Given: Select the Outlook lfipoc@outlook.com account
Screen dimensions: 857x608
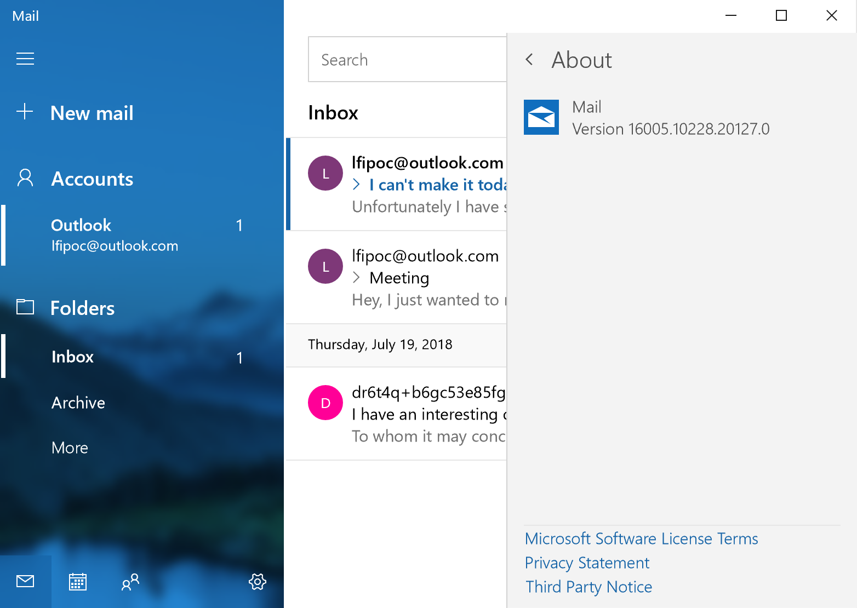Looking at the screenshot, I should (x=115, y=235).
